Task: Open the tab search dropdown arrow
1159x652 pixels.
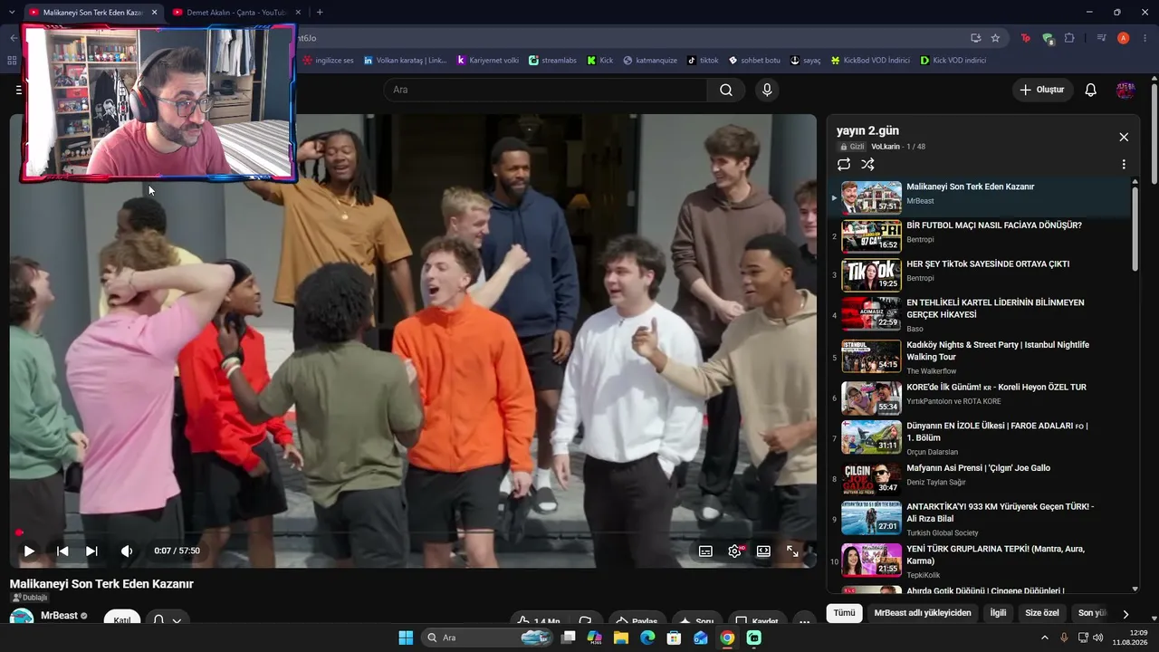Action: (12, 12)
